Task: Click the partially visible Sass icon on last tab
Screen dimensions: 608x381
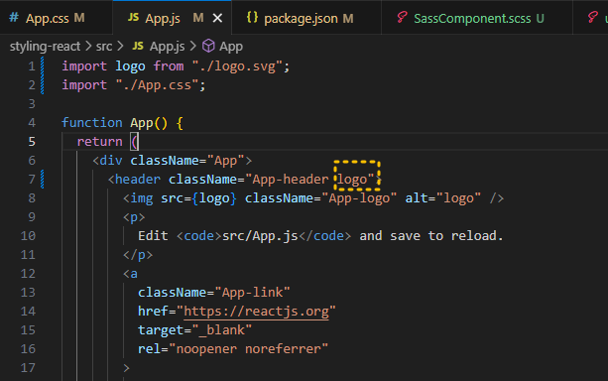Action: pyautogui.click(x=592, y=17)
